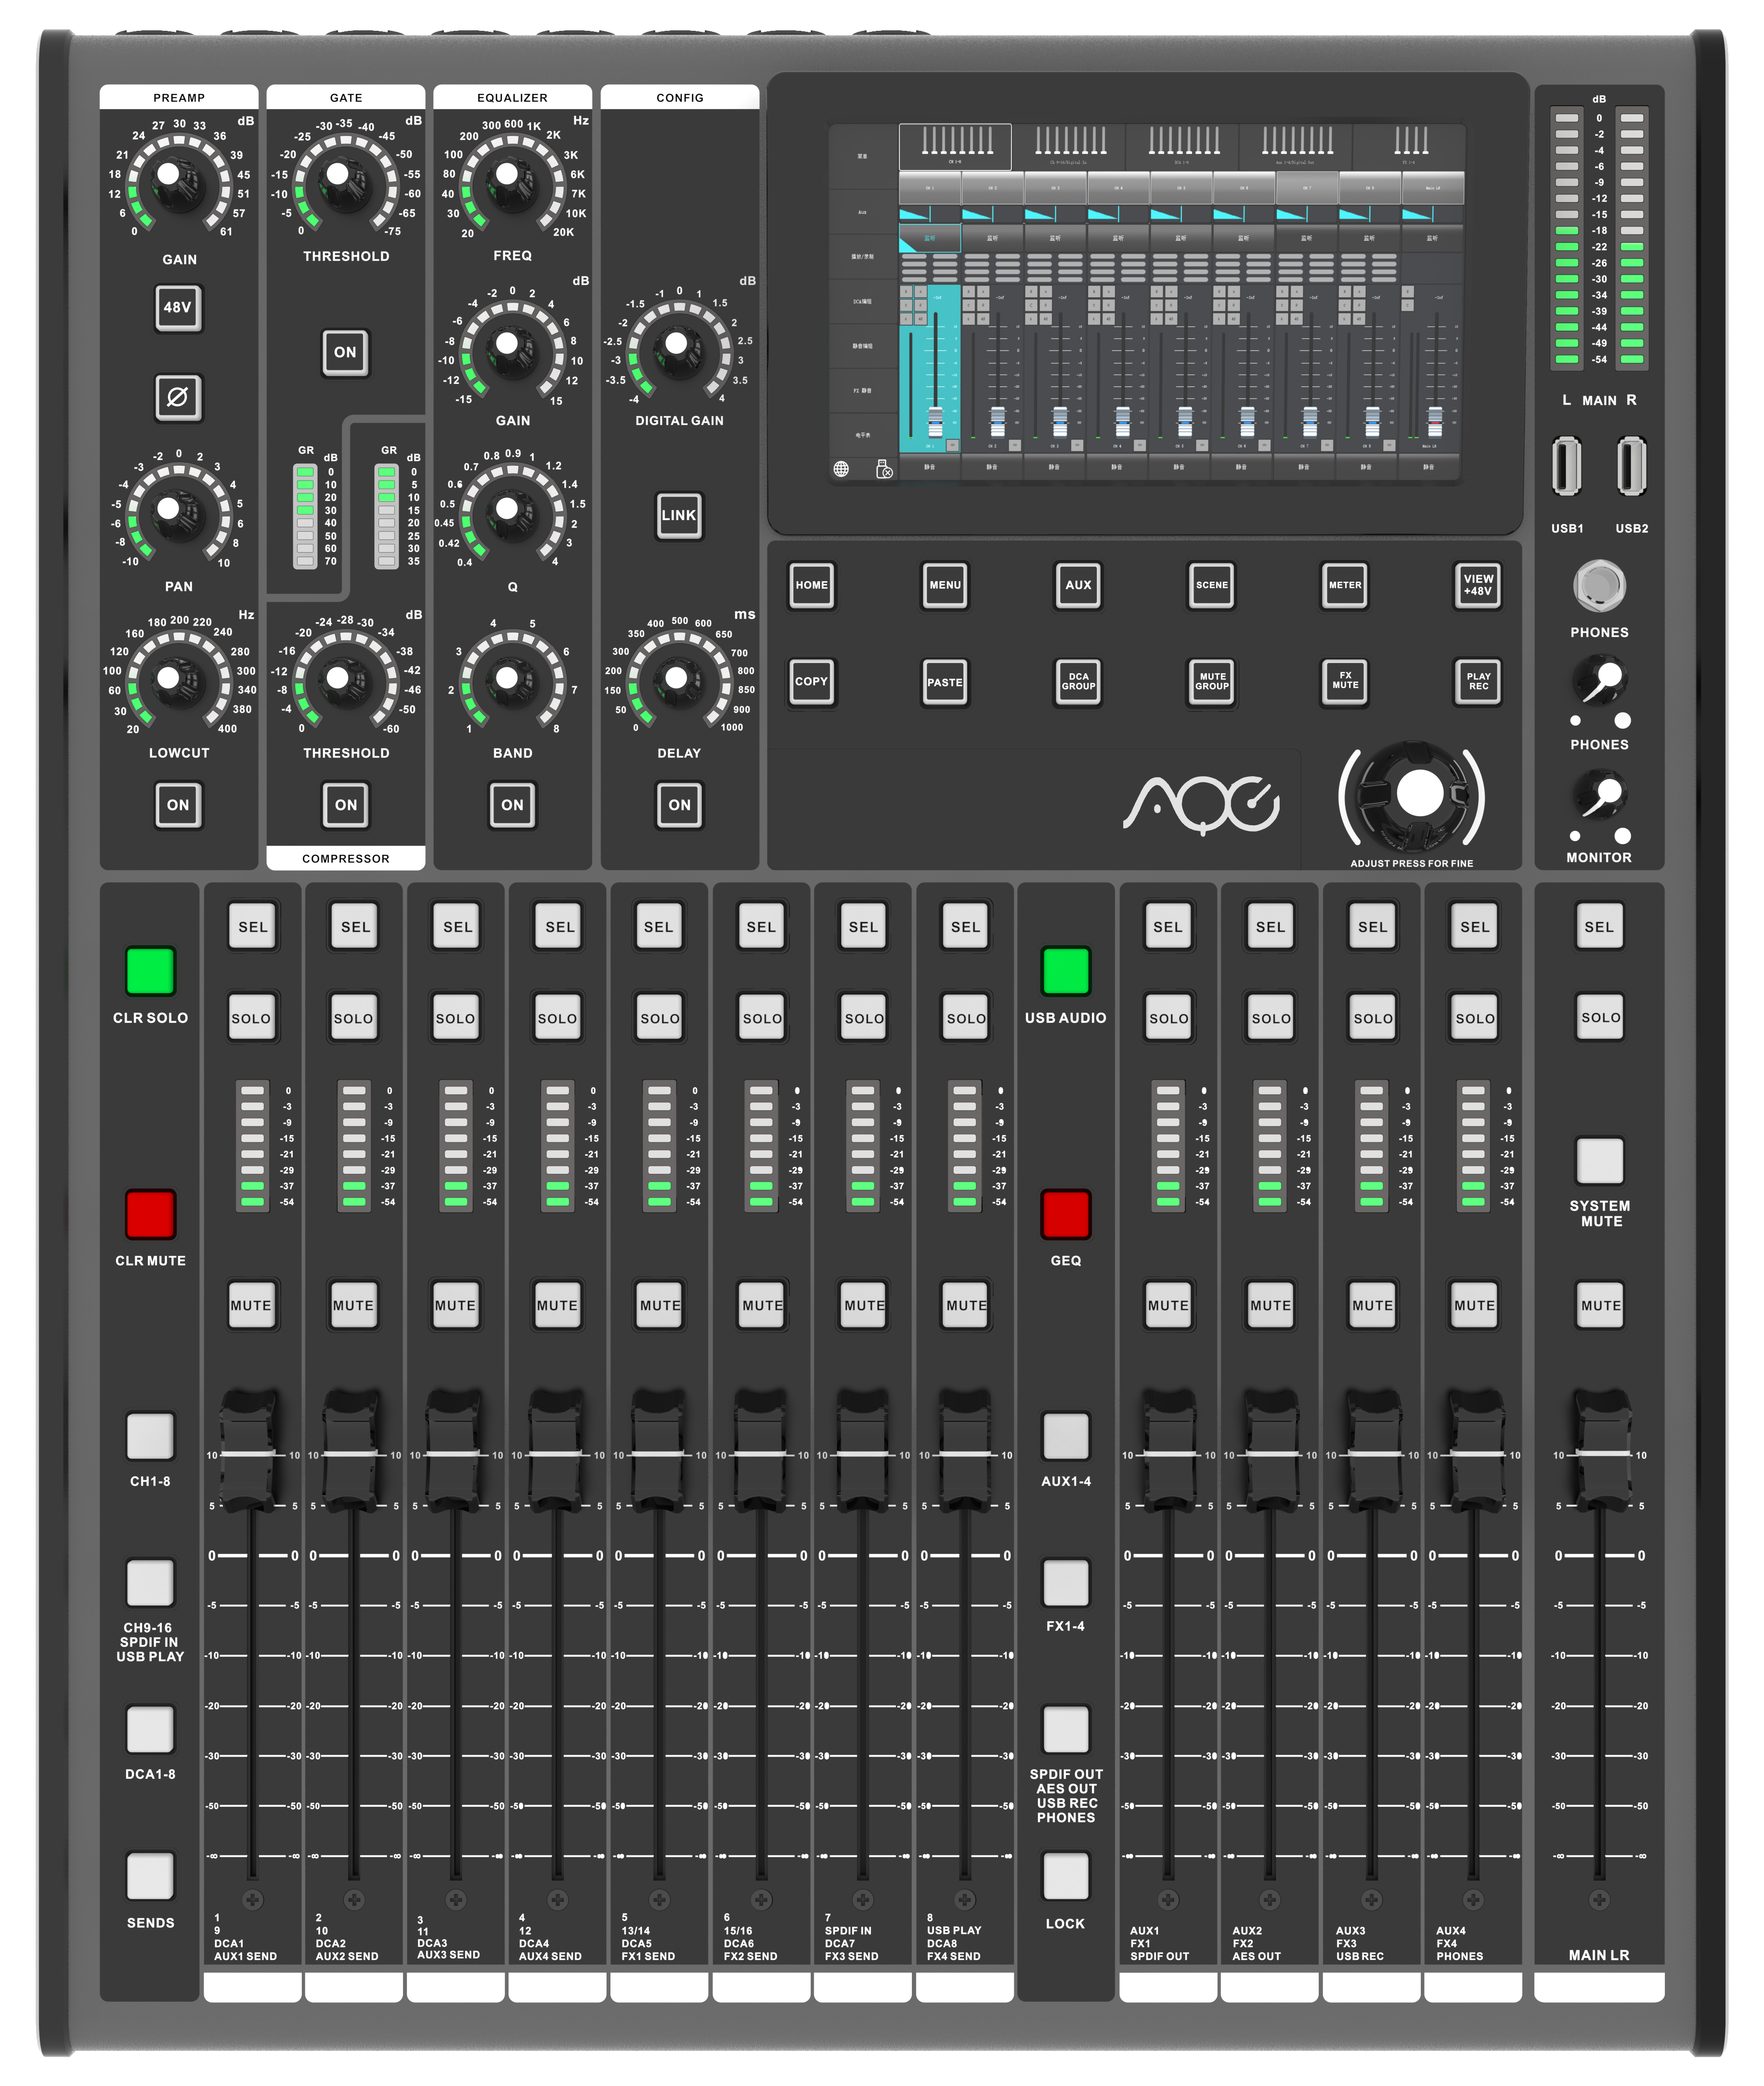The image size is (1764, 2086).
Task: Select the FX1-4 layer button
Action: [1065, 1582]
